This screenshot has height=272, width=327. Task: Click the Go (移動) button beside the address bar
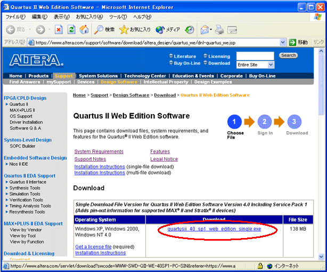pos(299,42)
